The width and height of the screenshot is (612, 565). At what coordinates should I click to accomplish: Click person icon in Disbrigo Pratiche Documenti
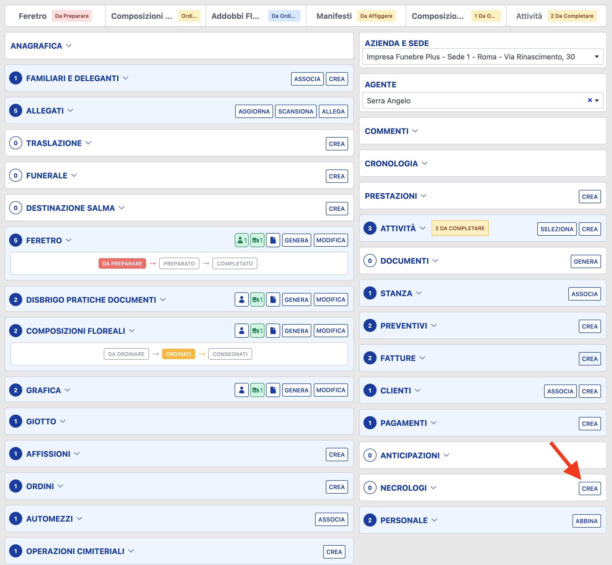tap(241, 300)
